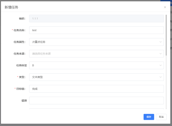
Task: Click the arrow icon in the 类型 select
Action: click(160, 77)
